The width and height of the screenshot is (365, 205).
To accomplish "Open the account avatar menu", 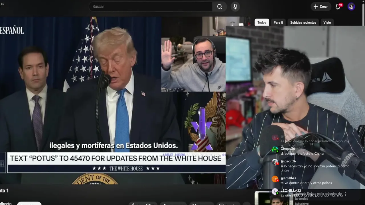I will click(x=351, y=7).
